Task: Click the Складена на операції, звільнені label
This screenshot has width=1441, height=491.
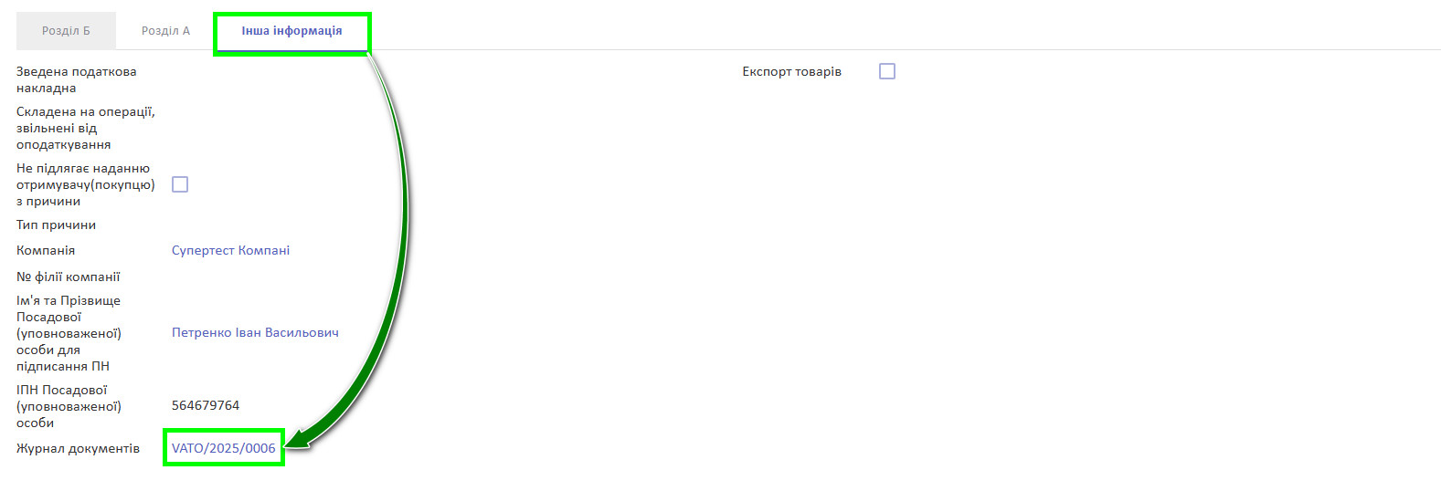Action: [86, 128]
